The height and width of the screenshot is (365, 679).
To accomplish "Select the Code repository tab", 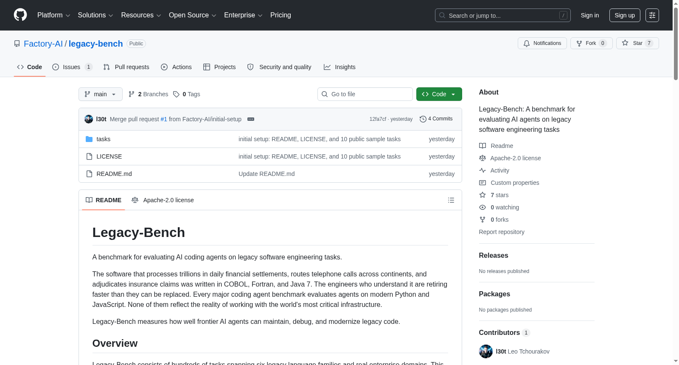I will coord(30,67).
